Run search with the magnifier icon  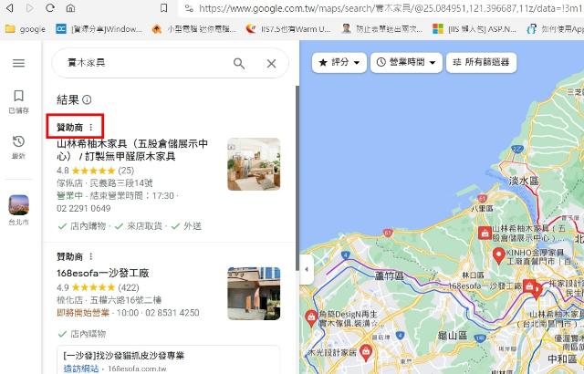tap(239, 63)
